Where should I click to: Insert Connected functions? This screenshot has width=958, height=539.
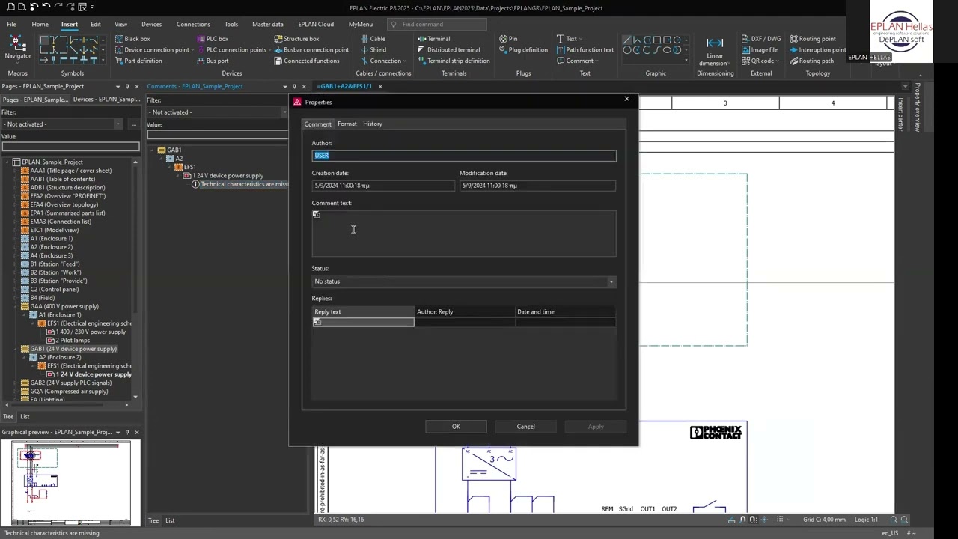pos(306,61)
